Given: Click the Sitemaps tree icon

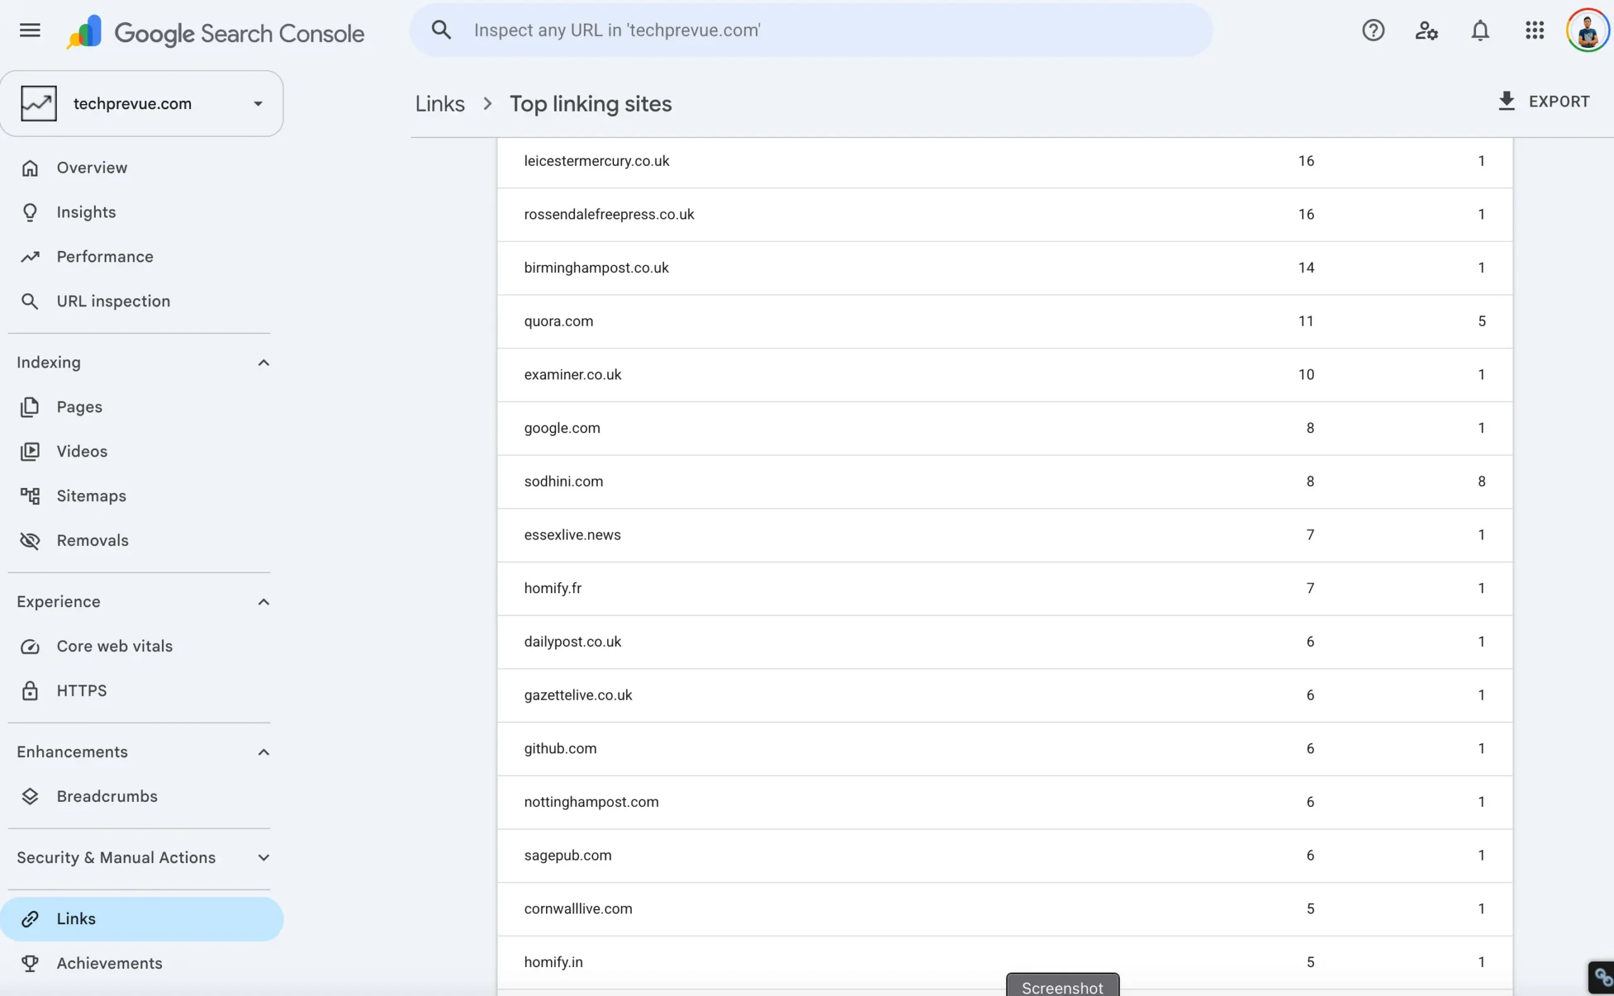Looking at the screenshot, I should click(x=30, y=496).
